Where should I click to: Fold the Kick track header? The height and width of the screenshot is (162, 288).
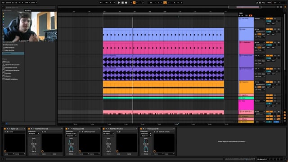coord(240,29)
